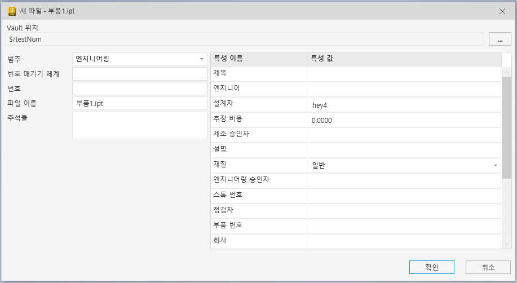Select the 추정 비용 value 0.0000
Image resolution: width=517 pixels, height=283 pixels.
click(x=404, y=120)
